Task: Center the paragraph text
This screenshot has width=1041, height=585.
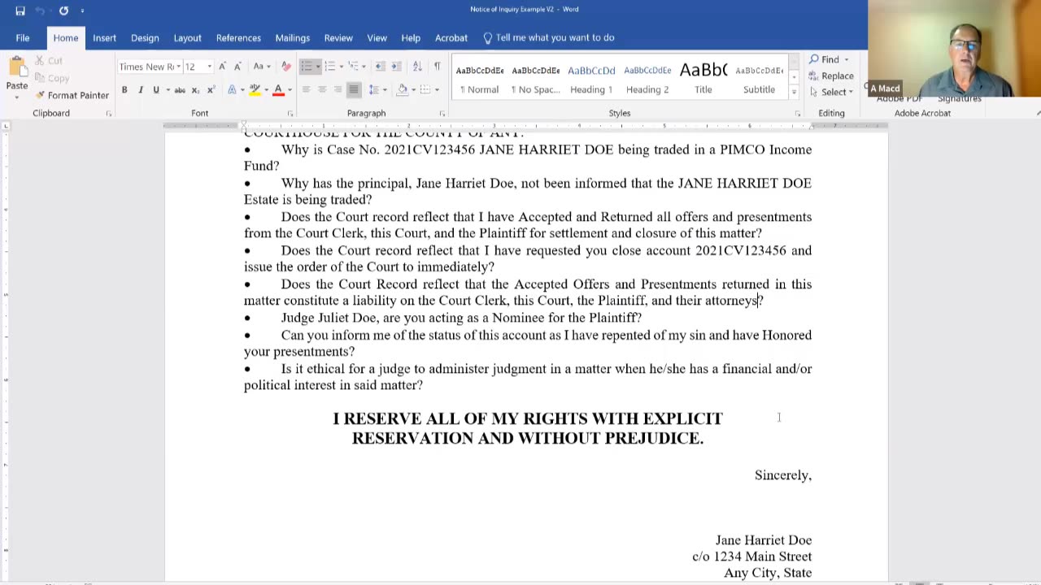Action: pyautogui.click(x=322, y=89)
